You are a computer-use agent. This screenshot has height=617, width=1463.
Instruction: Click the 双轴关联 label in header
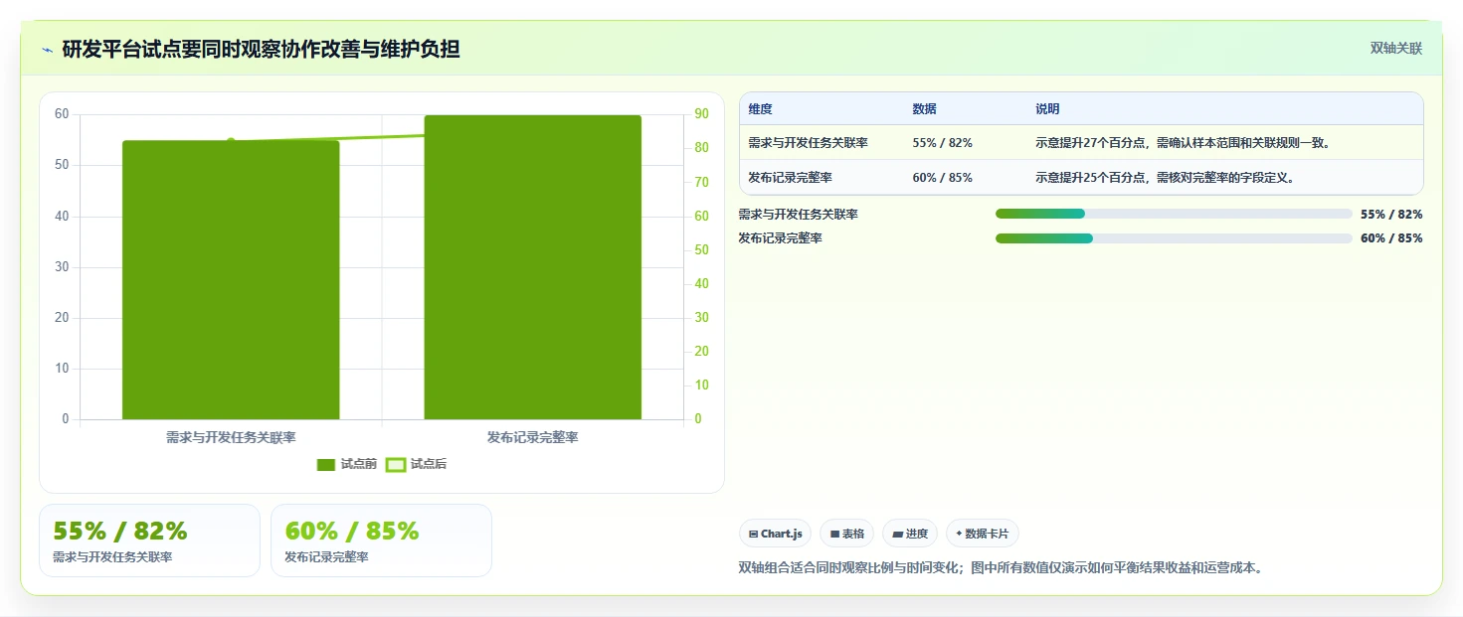point(1396,49)
